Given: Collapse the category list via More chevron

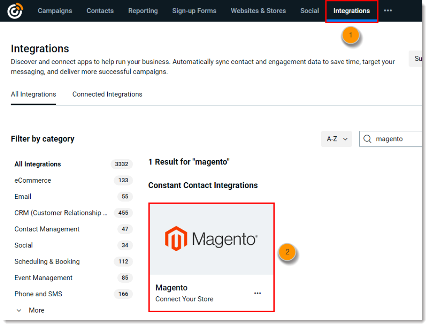Looking at the screenshot, I should [19, 310].
